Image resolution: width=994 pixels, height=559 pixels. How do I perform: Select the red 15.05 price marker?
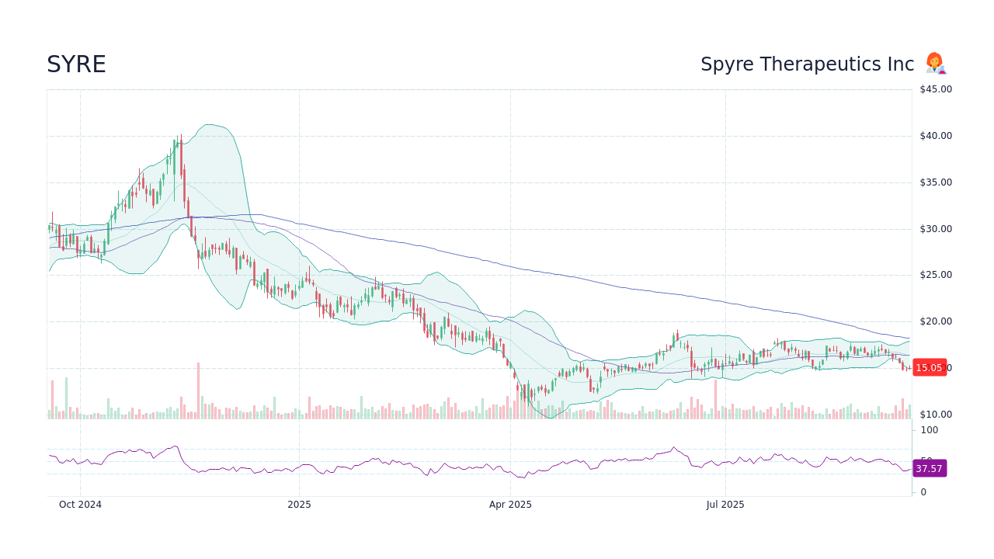tap(930, 367)
